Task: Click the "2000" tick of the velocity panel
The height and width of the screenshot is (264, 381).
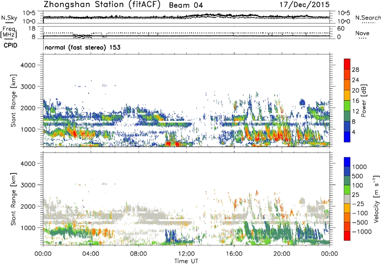Action: (28, 206)
